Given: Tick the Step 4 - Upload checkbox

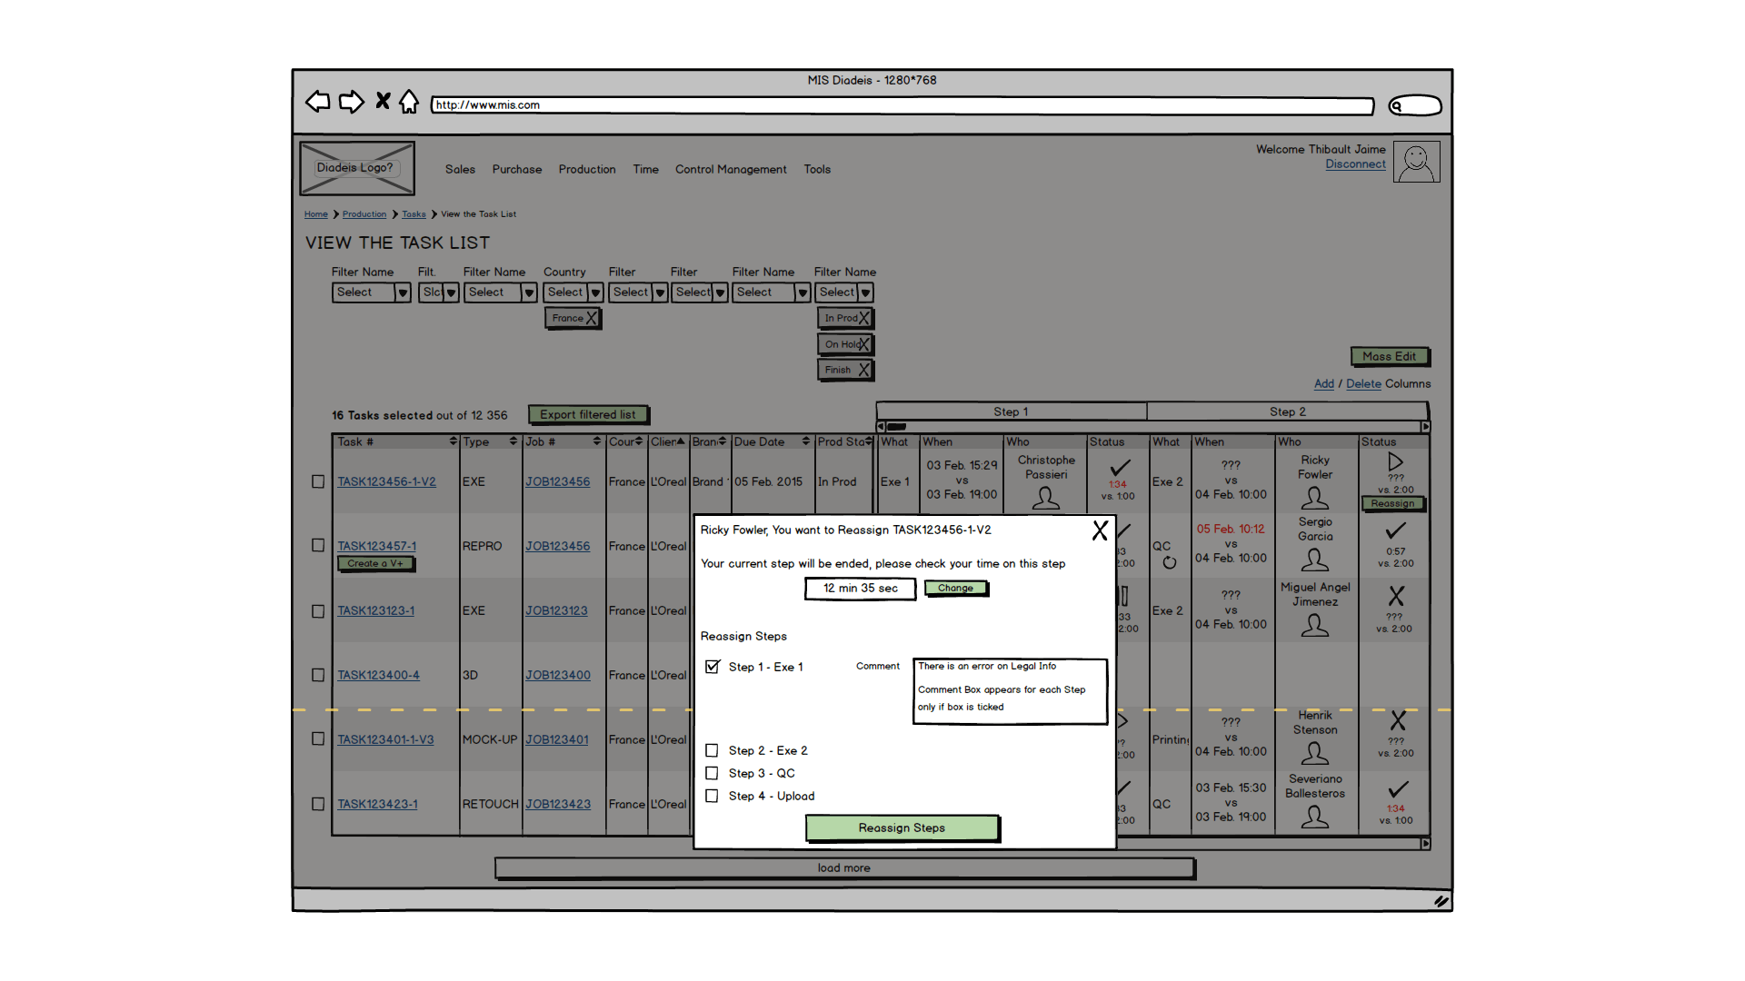Looking at the screenshot, I should pos(712,796).
